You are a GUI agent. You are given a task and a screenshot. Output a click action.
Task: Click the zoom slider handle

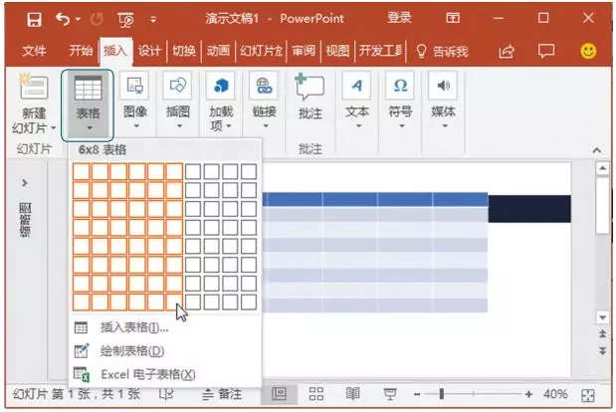[x=442, y=394]
